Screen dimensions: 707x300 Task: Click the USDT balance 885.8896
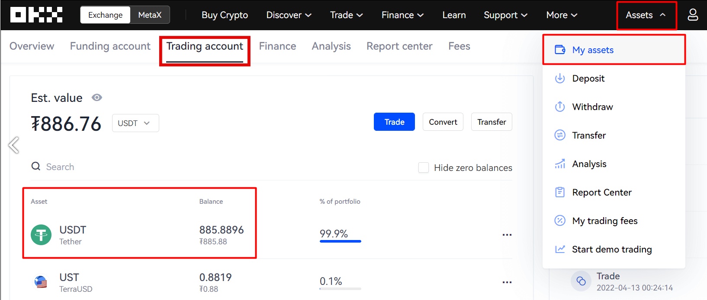pyautogui.click(x=222, y=230)
